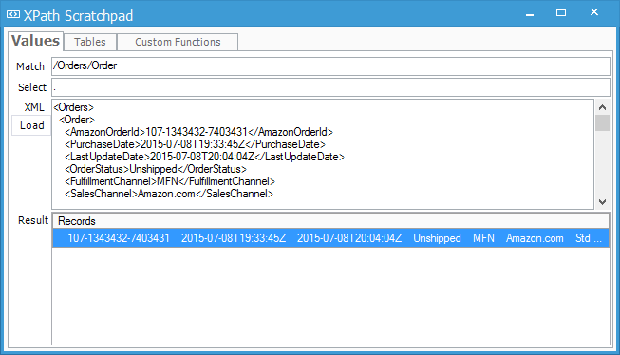620x355 pixels.
Task: Click the <Orders> line in XML
Action: 73,107
